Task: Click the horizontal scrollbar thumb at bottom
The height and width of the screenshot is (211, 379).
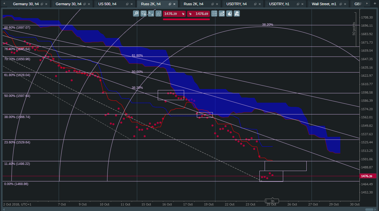Action: coord(369,209)
